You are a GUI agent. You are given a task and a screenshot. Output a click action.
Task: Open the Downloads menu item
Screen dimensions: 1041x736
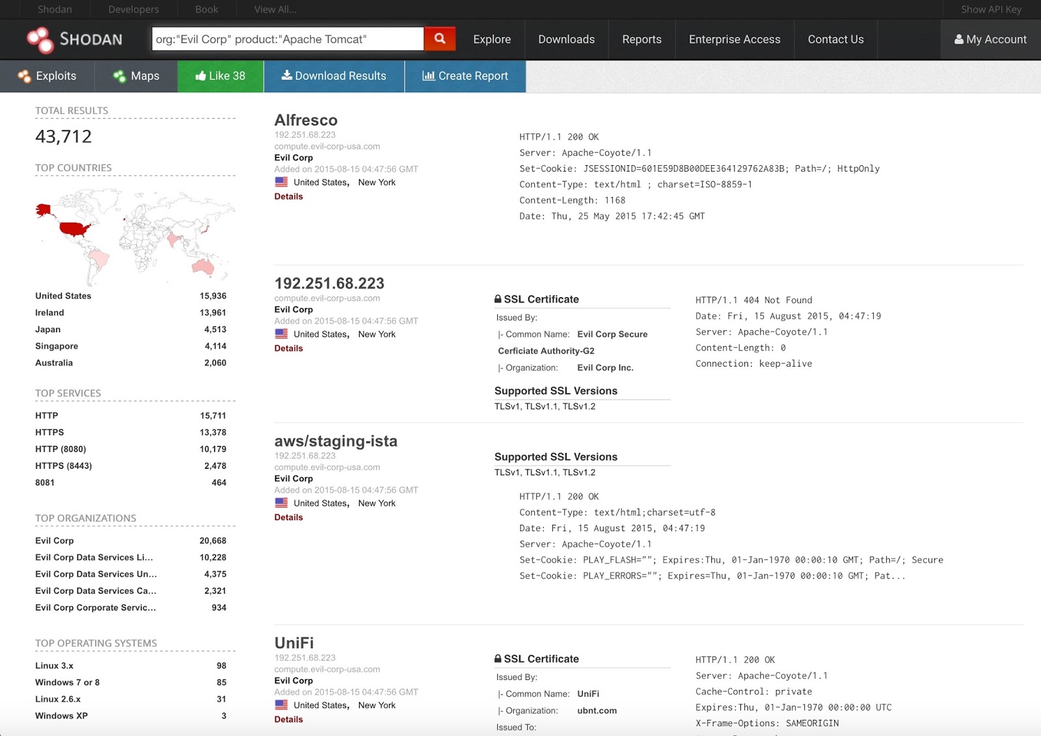[x=566, y=39]
